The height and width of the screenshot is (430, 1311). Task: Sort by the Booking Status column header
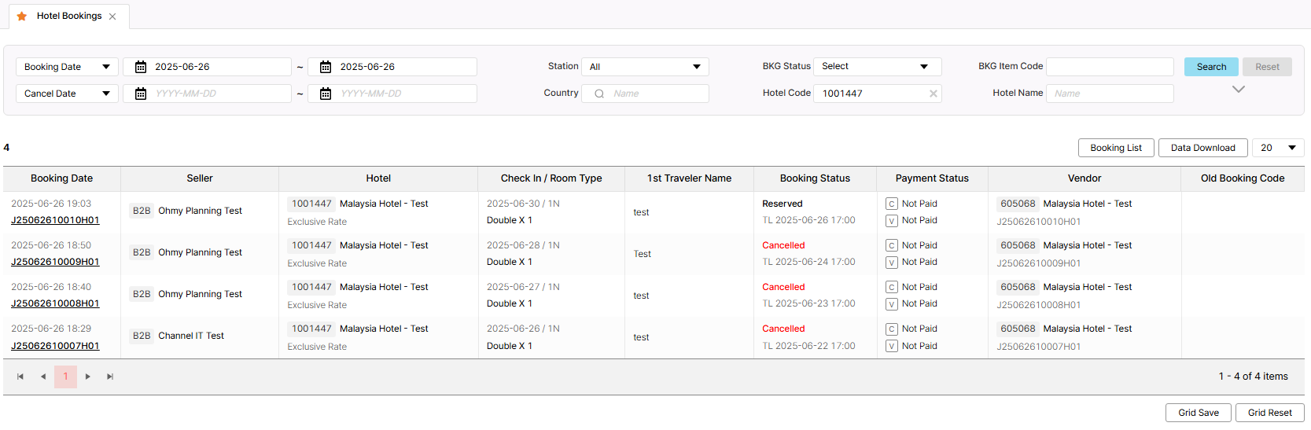815,178
